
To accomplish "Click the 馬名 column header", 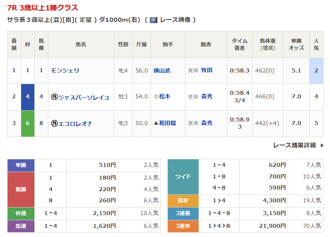I will (x=81, y=45).
